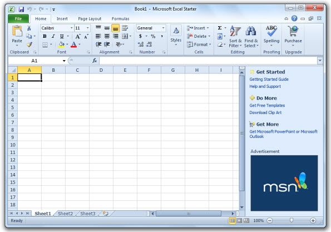Select column D header
The height and width of the screenshot is (232, 331).
[x=101, y=70]
